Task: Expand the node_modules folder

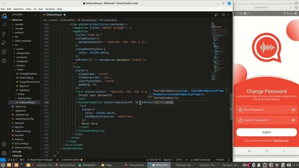Action: pyautogui.click(x=23, y=41)
